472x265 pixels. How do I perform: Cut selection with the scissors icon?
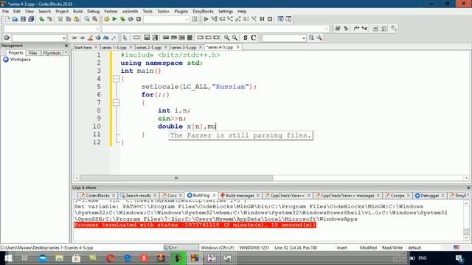[60, 19]
